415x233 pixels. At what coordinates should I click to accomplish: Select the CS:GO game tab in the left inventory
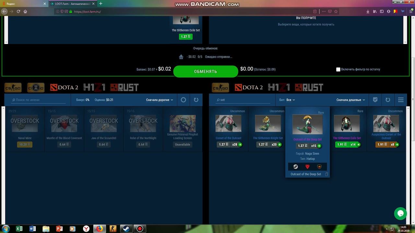[x=13, y=87]
